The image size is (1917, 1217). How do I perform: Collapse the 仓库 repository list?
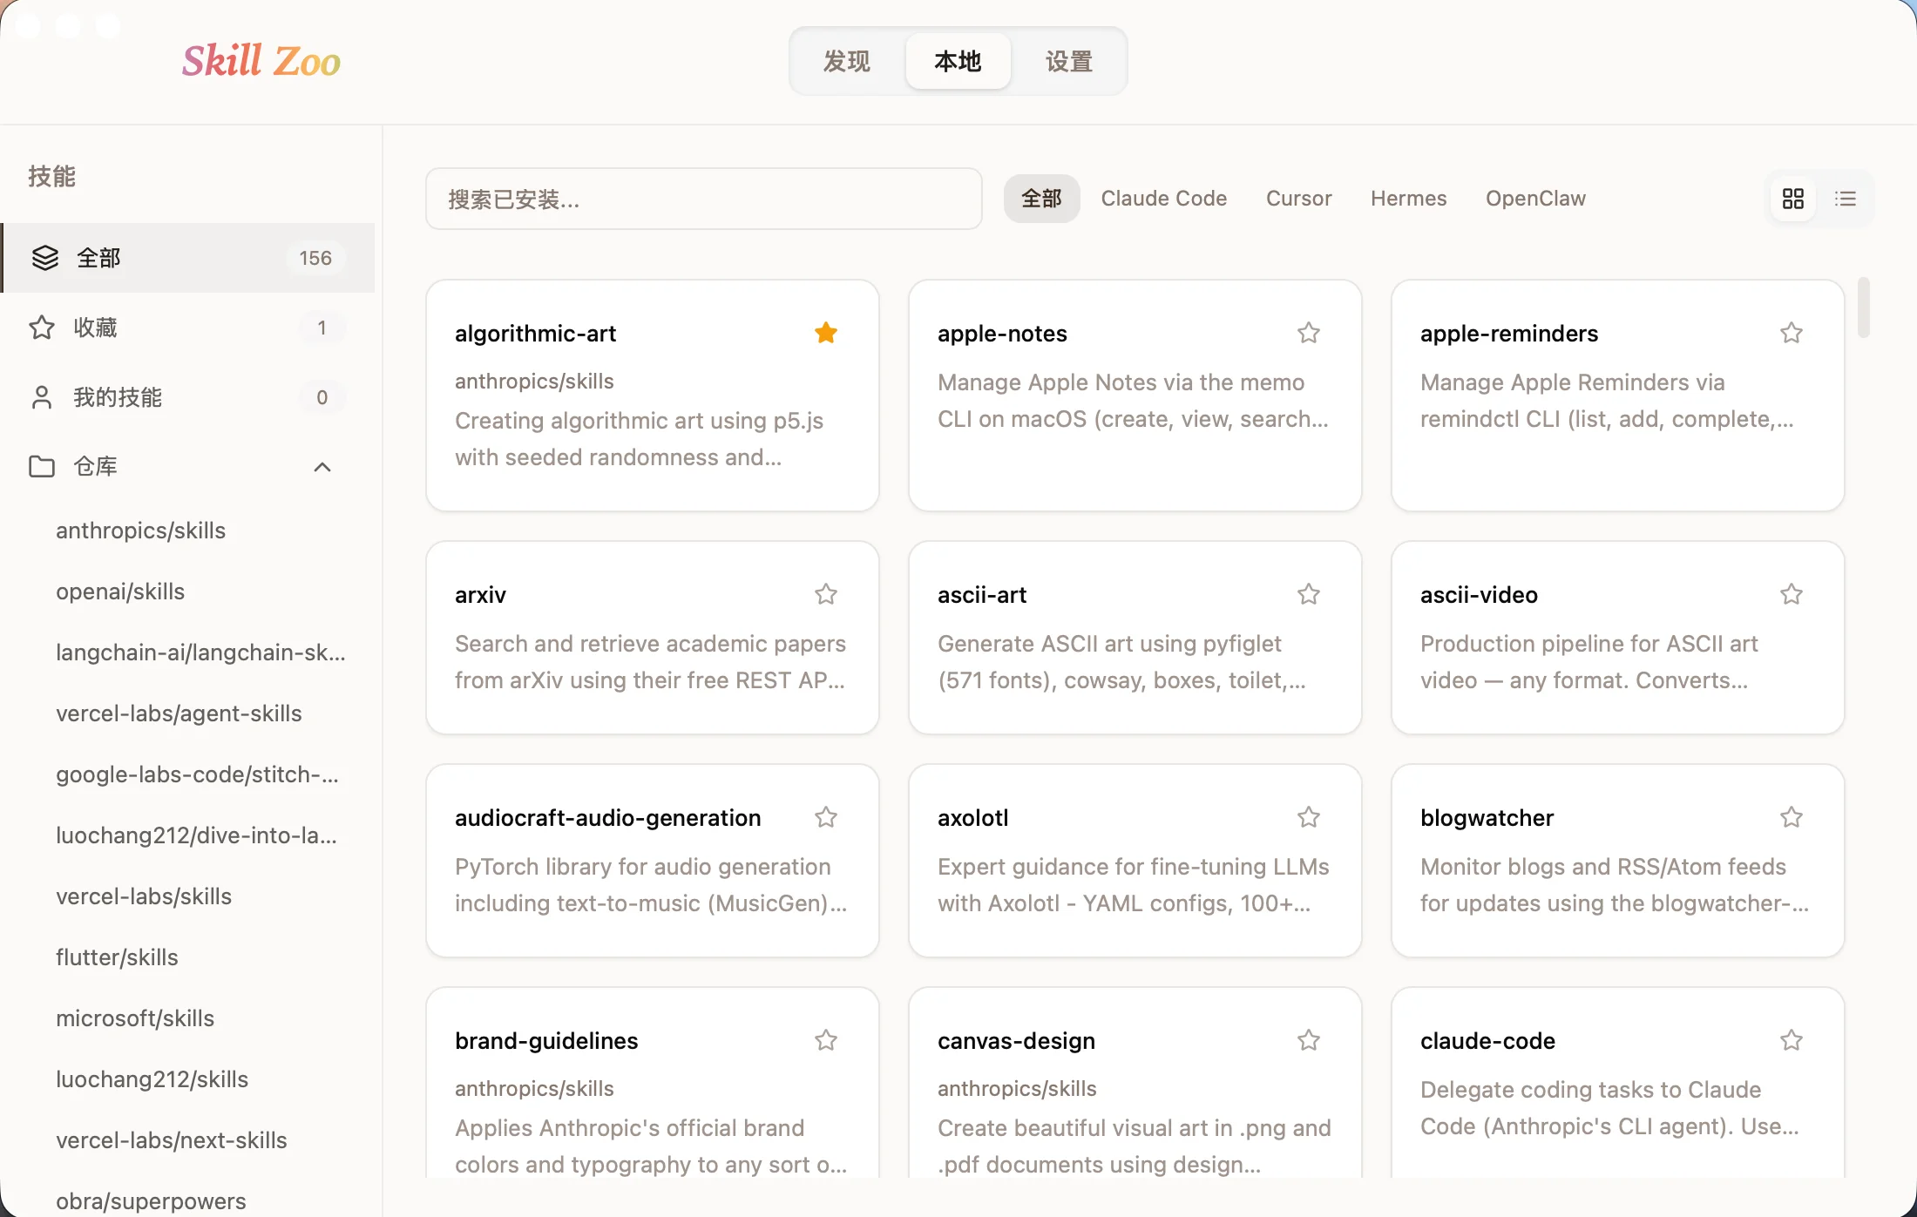[x=322, y=467]
